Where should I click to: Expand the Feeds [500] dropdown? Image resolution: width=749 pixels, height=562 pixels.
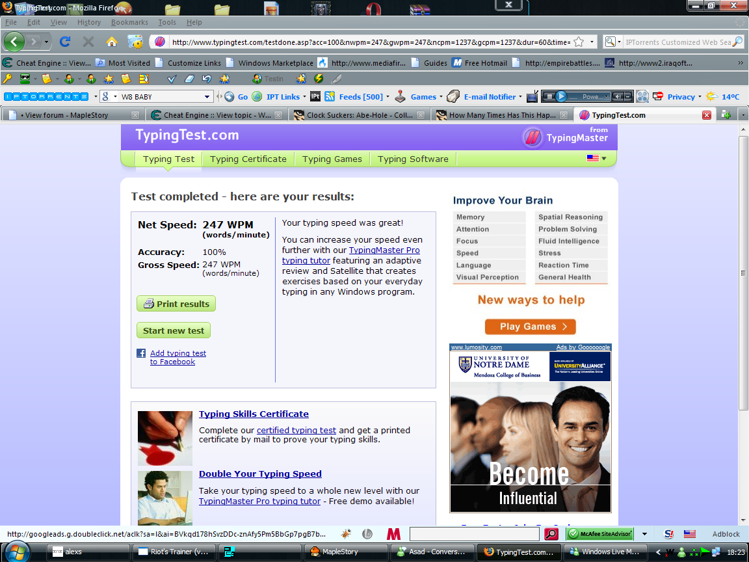click(x=388, y=96)
